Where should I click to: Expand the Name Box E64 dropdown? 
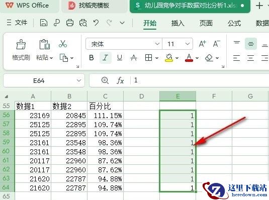(x=79, y=80)
